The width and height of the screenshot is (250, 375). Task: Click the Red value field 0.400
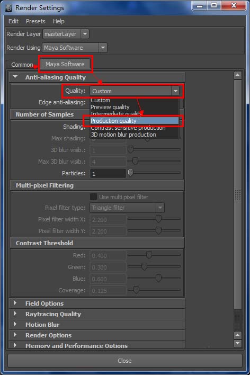click(108, 255)
